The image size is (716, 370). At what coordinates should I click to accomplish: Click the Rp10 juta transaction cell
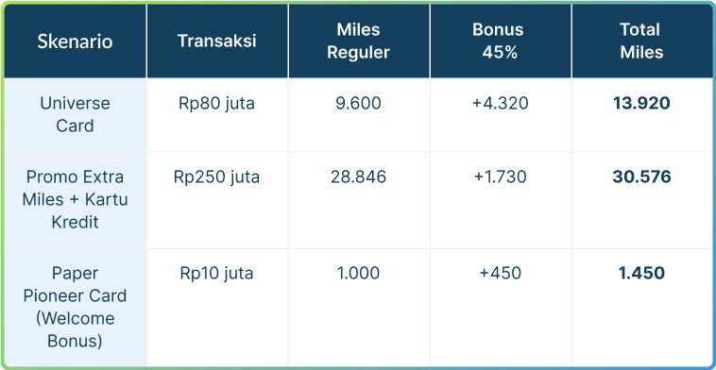click(x=217, y=274)
